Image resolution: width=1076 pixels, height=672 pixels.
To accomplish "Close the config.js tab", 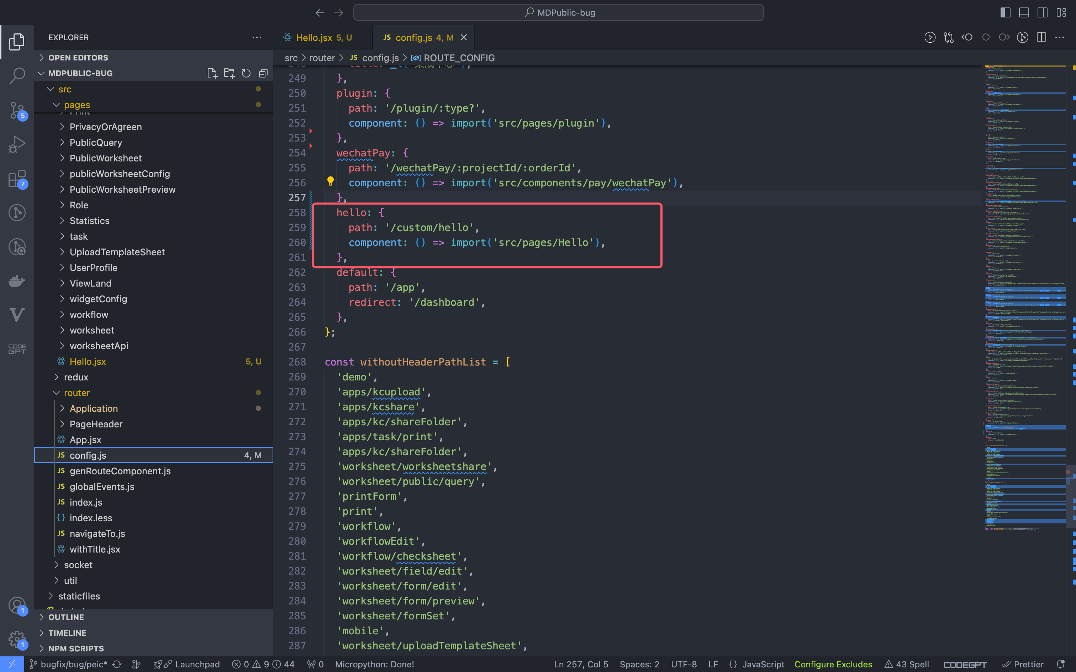I will click(464, 37).
